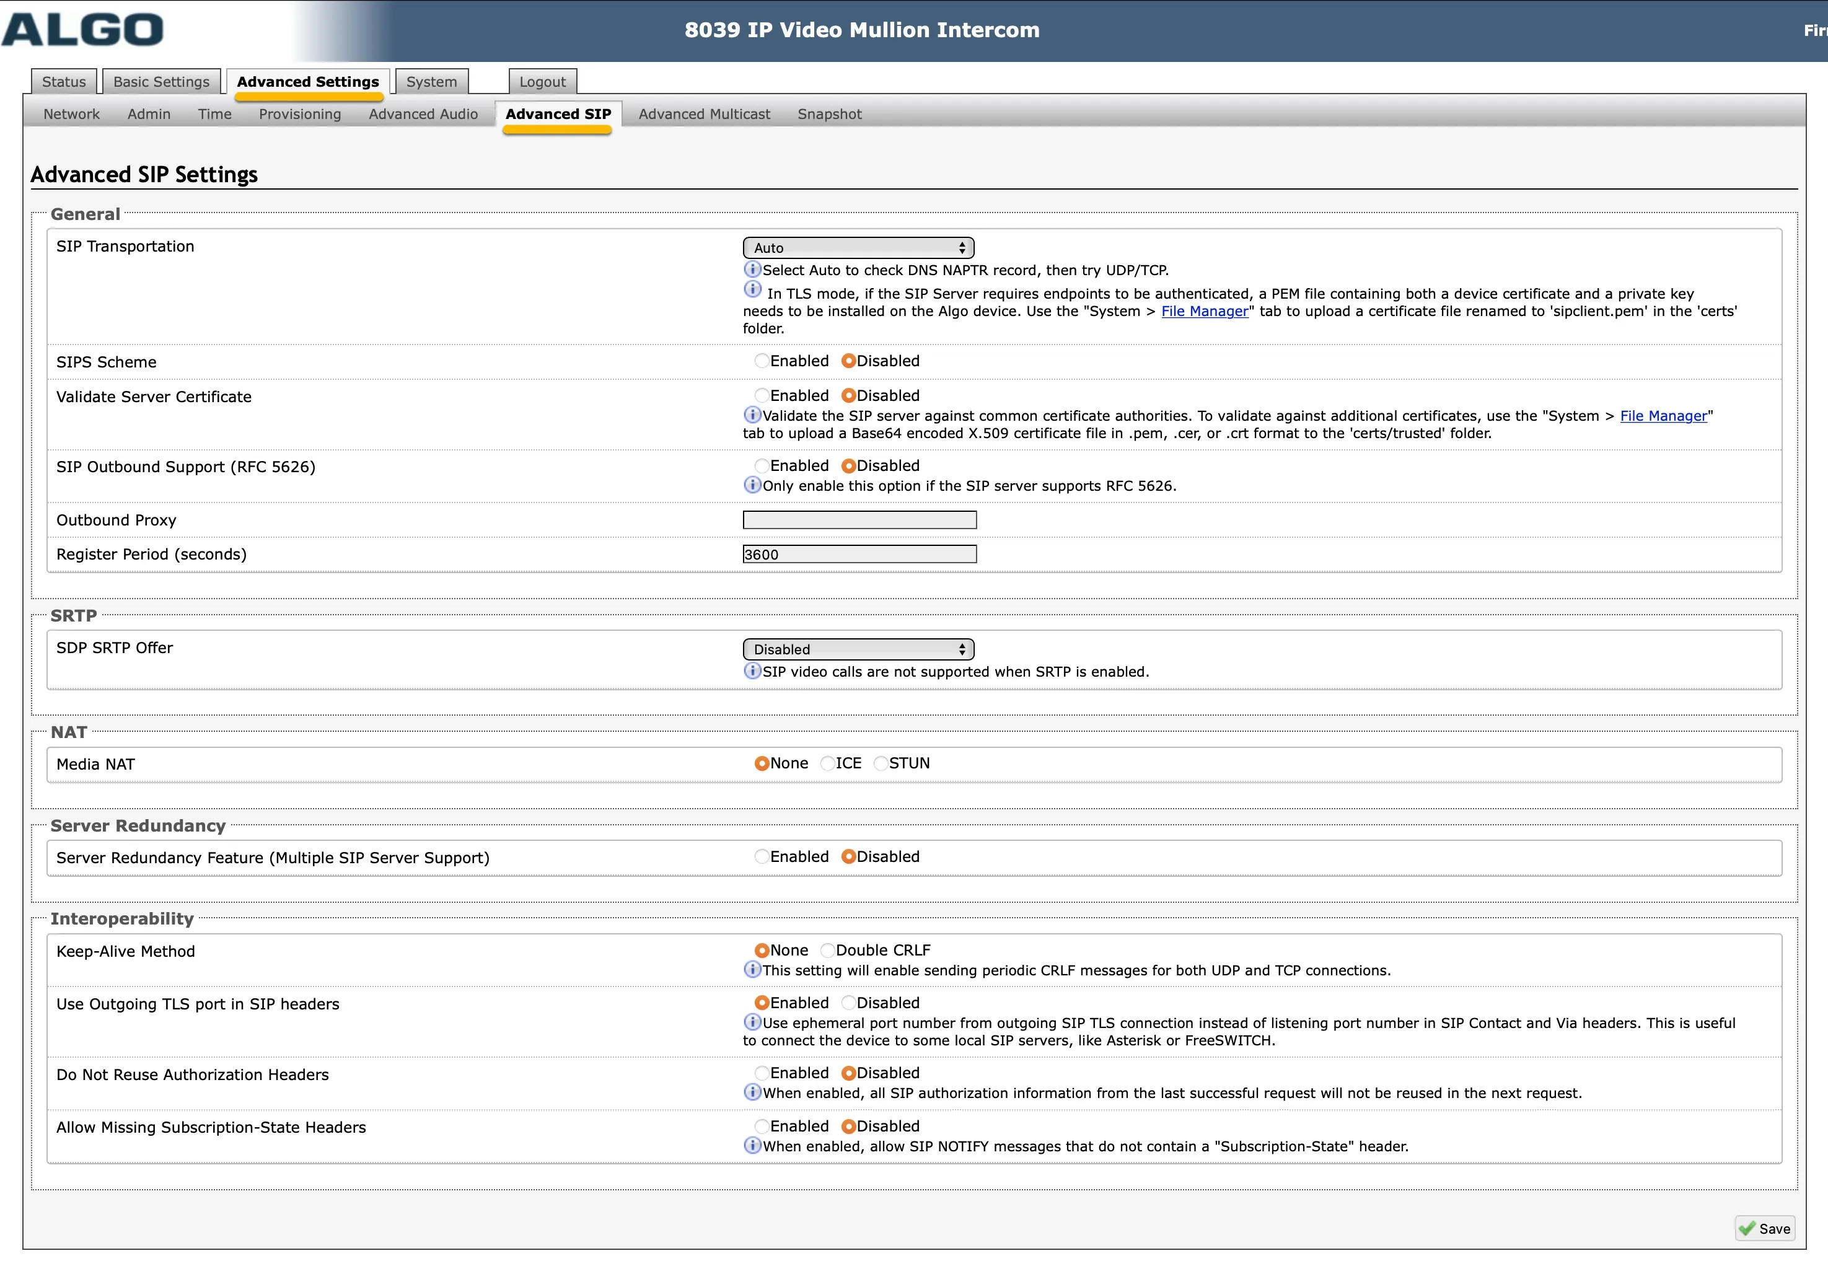Viewport: 1828px width, 1274px height.
Task: Enable Server Redundancy Feature
Action: click(x=761, y=857)
